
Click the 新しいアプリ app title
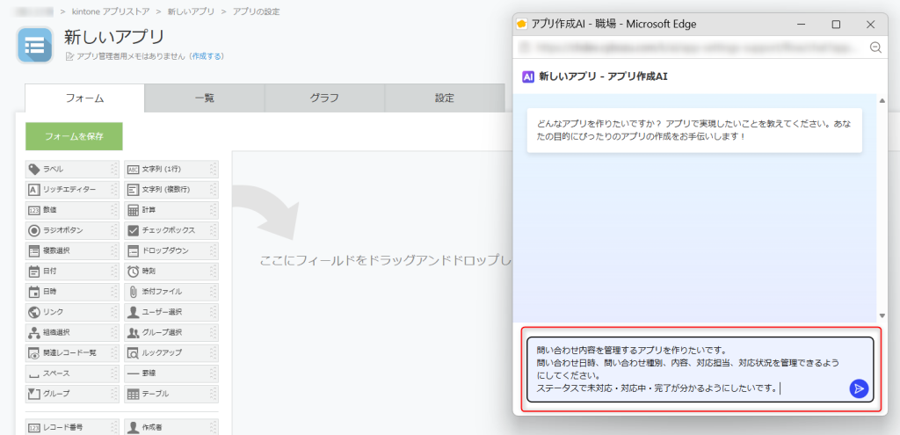[x=114, y=37]
